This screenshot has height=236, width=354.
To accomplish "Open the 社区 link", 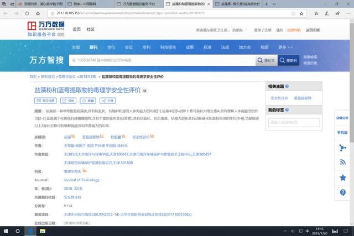I will point(91,29).
